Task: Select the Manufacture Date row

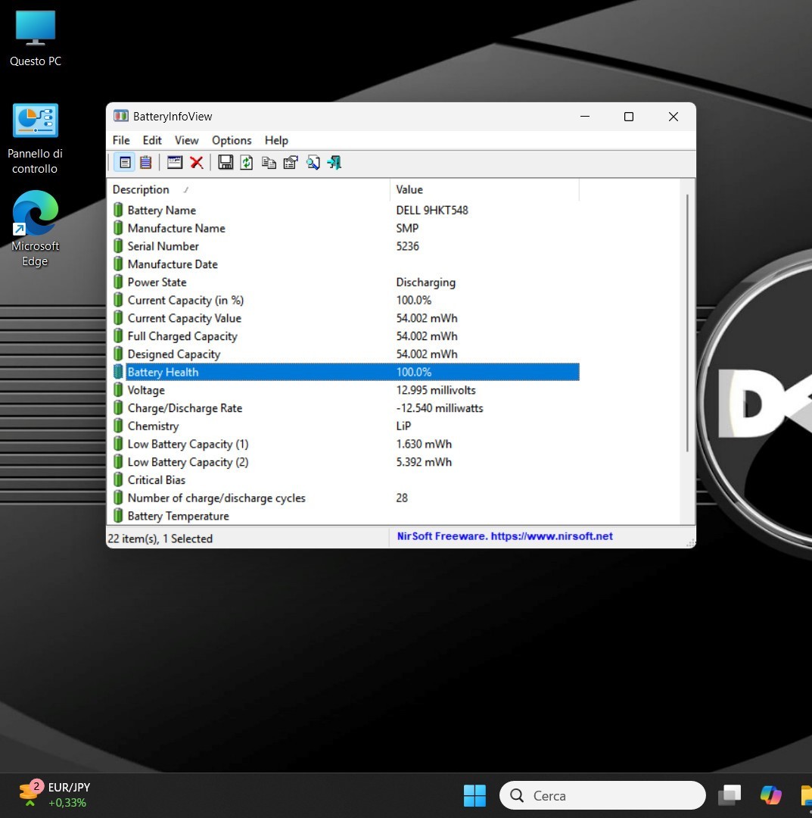Action: (344, 264)
